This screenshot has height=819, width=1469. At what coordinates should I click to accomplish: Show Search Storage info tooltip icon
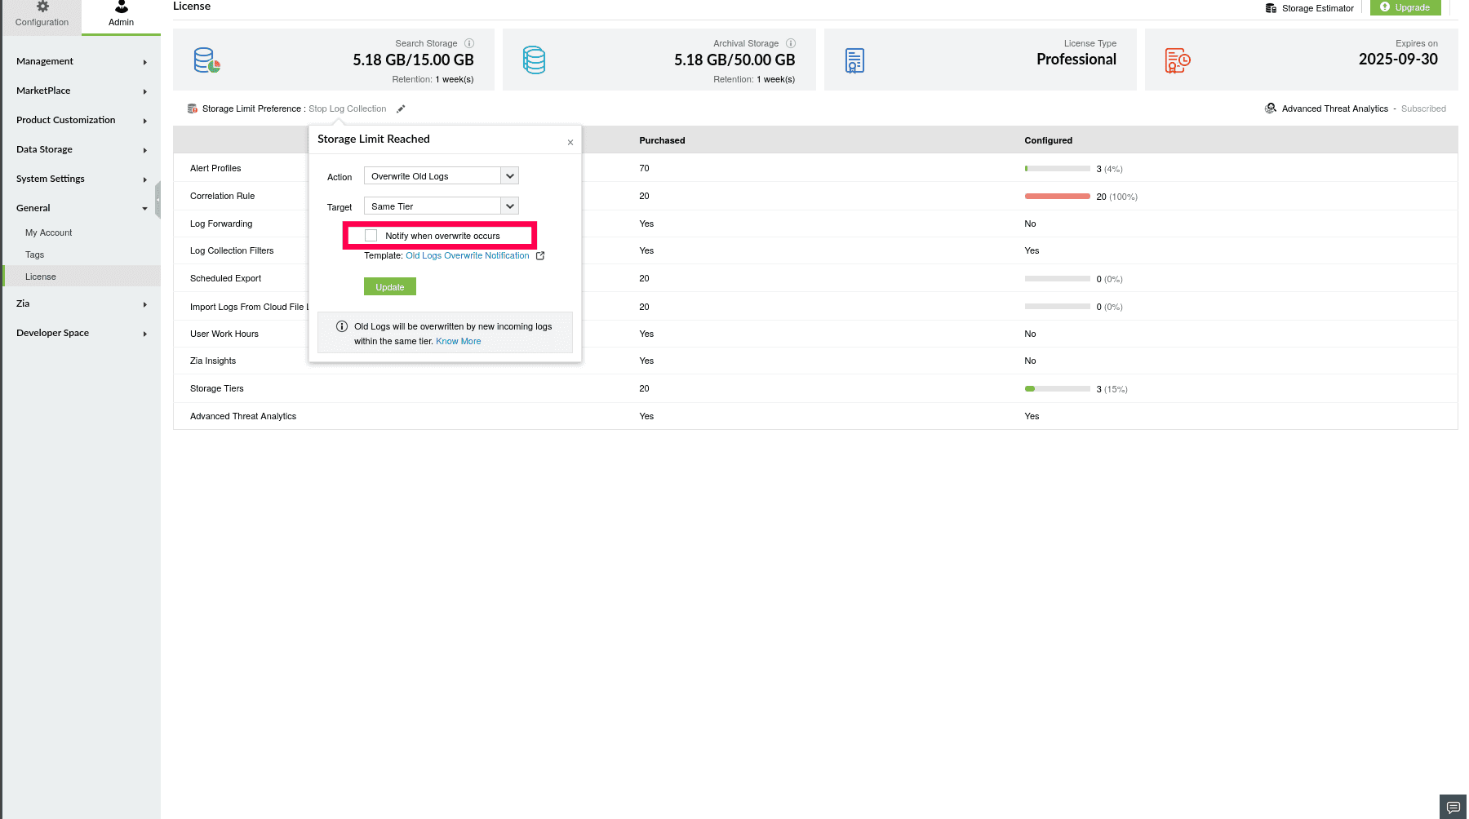(469, 43)
